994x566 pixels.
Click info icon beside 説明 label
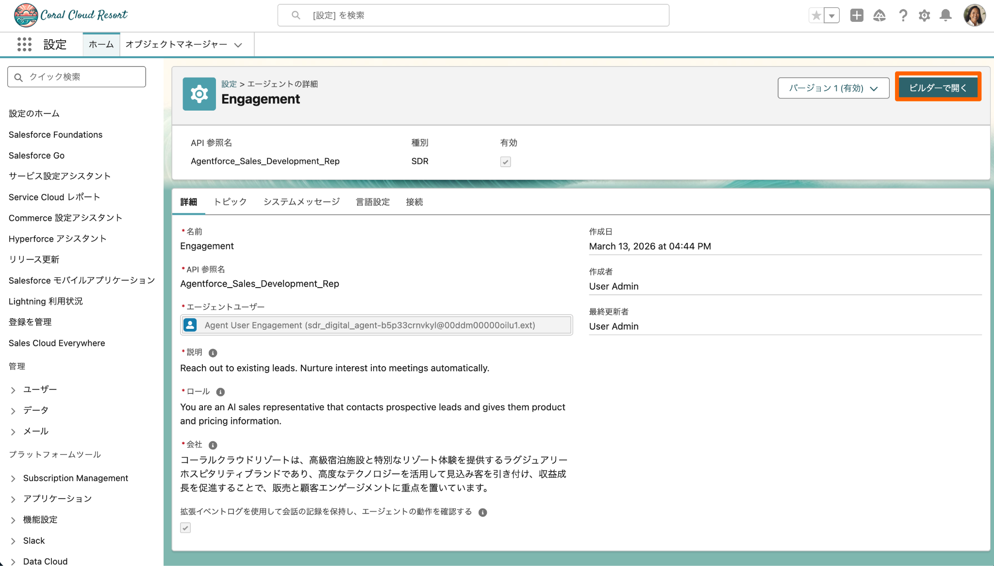tap(213, 353)
